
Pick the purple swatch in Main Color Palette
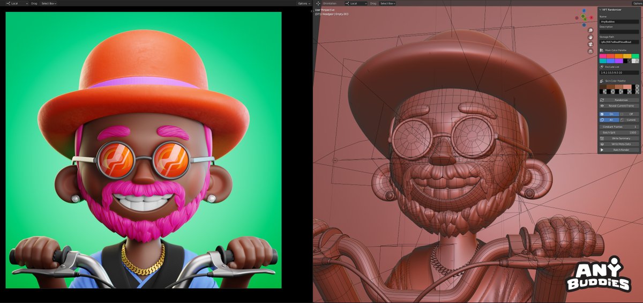coord(619,61)
